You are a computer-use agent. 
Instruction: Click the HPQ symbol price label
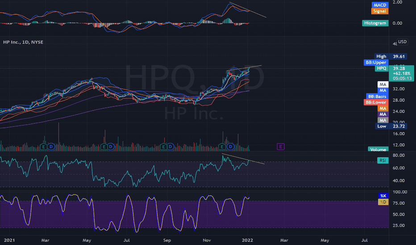[x=382, y=68]
